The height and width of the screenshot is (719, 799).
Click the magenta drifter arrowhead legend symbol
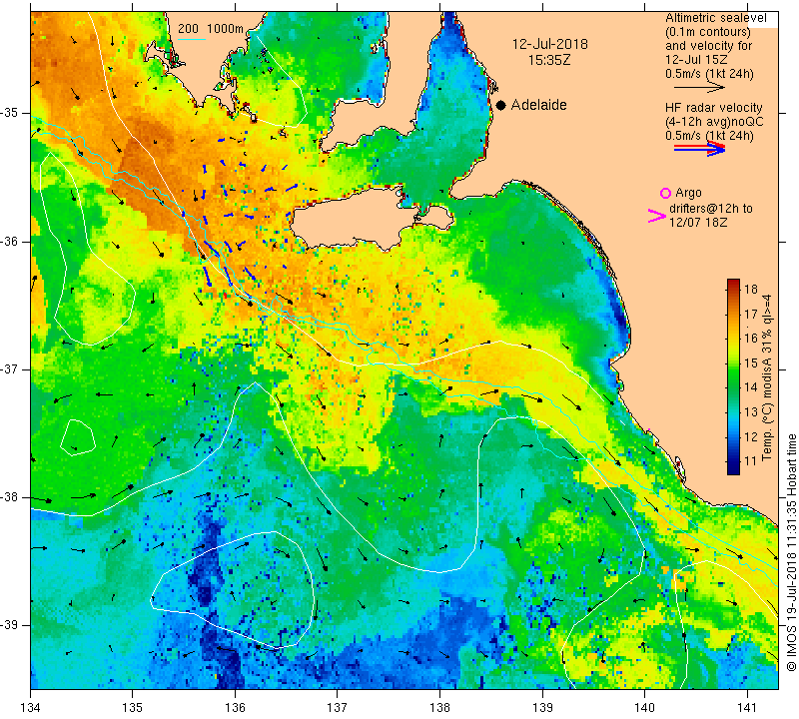click(x=656, y=216)
